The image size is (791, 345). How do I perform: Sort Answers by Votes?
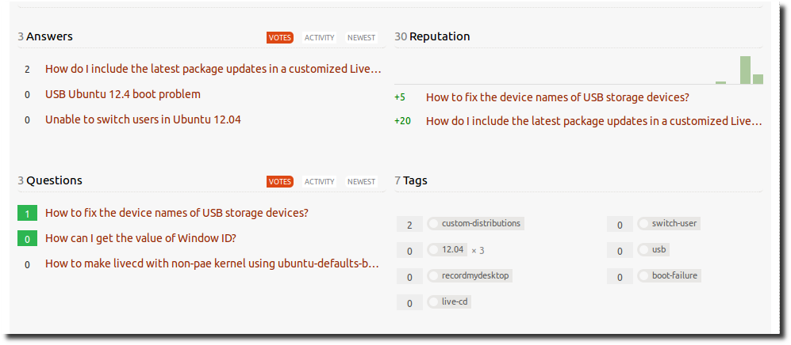pyautogui.click(x=280, y=37)
